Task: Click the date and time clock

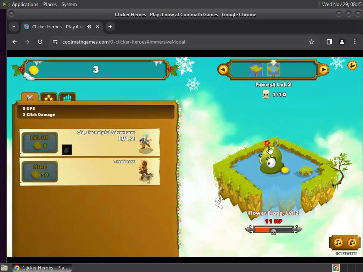Action: [342, 4]
